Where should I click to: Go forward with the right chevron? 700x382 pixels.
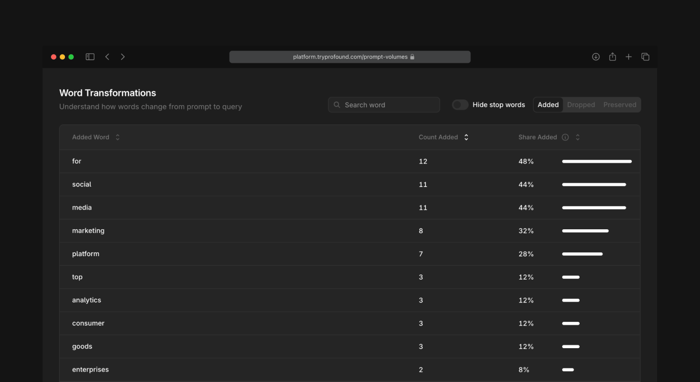point(123,57)
